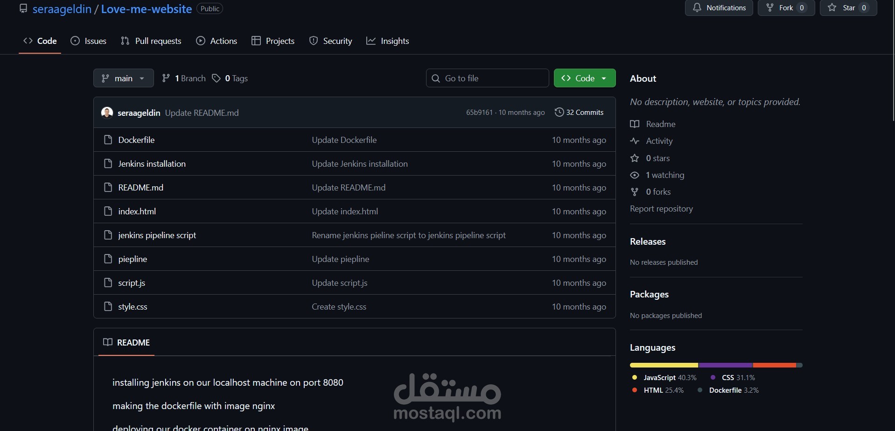
Task: Click the Go to file search field
Action: (487, 78)
